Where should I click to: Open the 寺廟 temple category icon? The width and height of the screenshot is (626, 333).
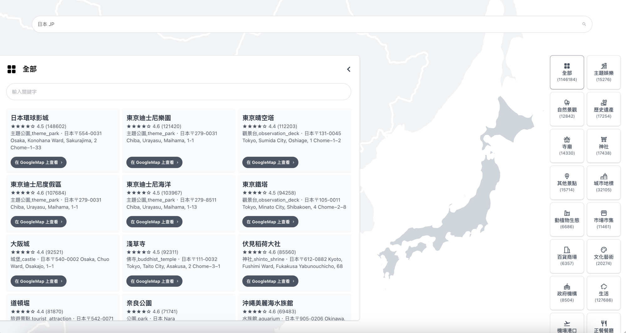[567, 140]
